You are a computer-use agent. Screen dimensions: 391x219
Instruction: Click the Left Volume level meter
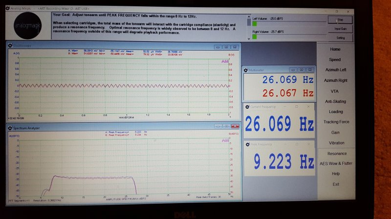[289, 23]
